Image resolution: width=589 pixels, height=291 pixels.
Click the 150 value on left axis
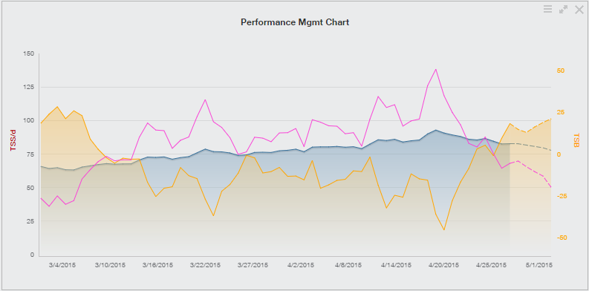tap(28, 53)
